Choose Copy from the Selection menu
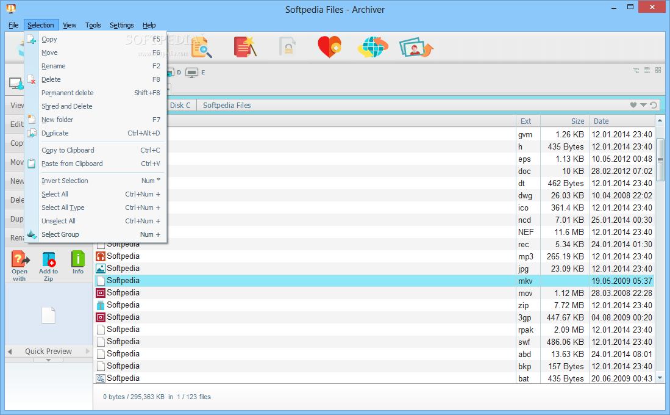 95,39
